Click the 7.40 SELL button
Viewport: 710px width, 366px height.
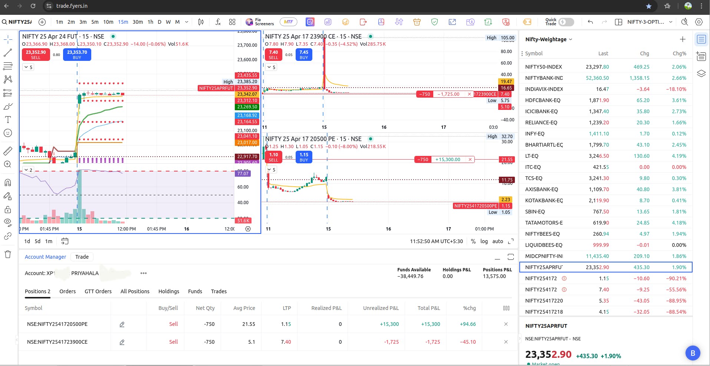[x=273, y=55]
